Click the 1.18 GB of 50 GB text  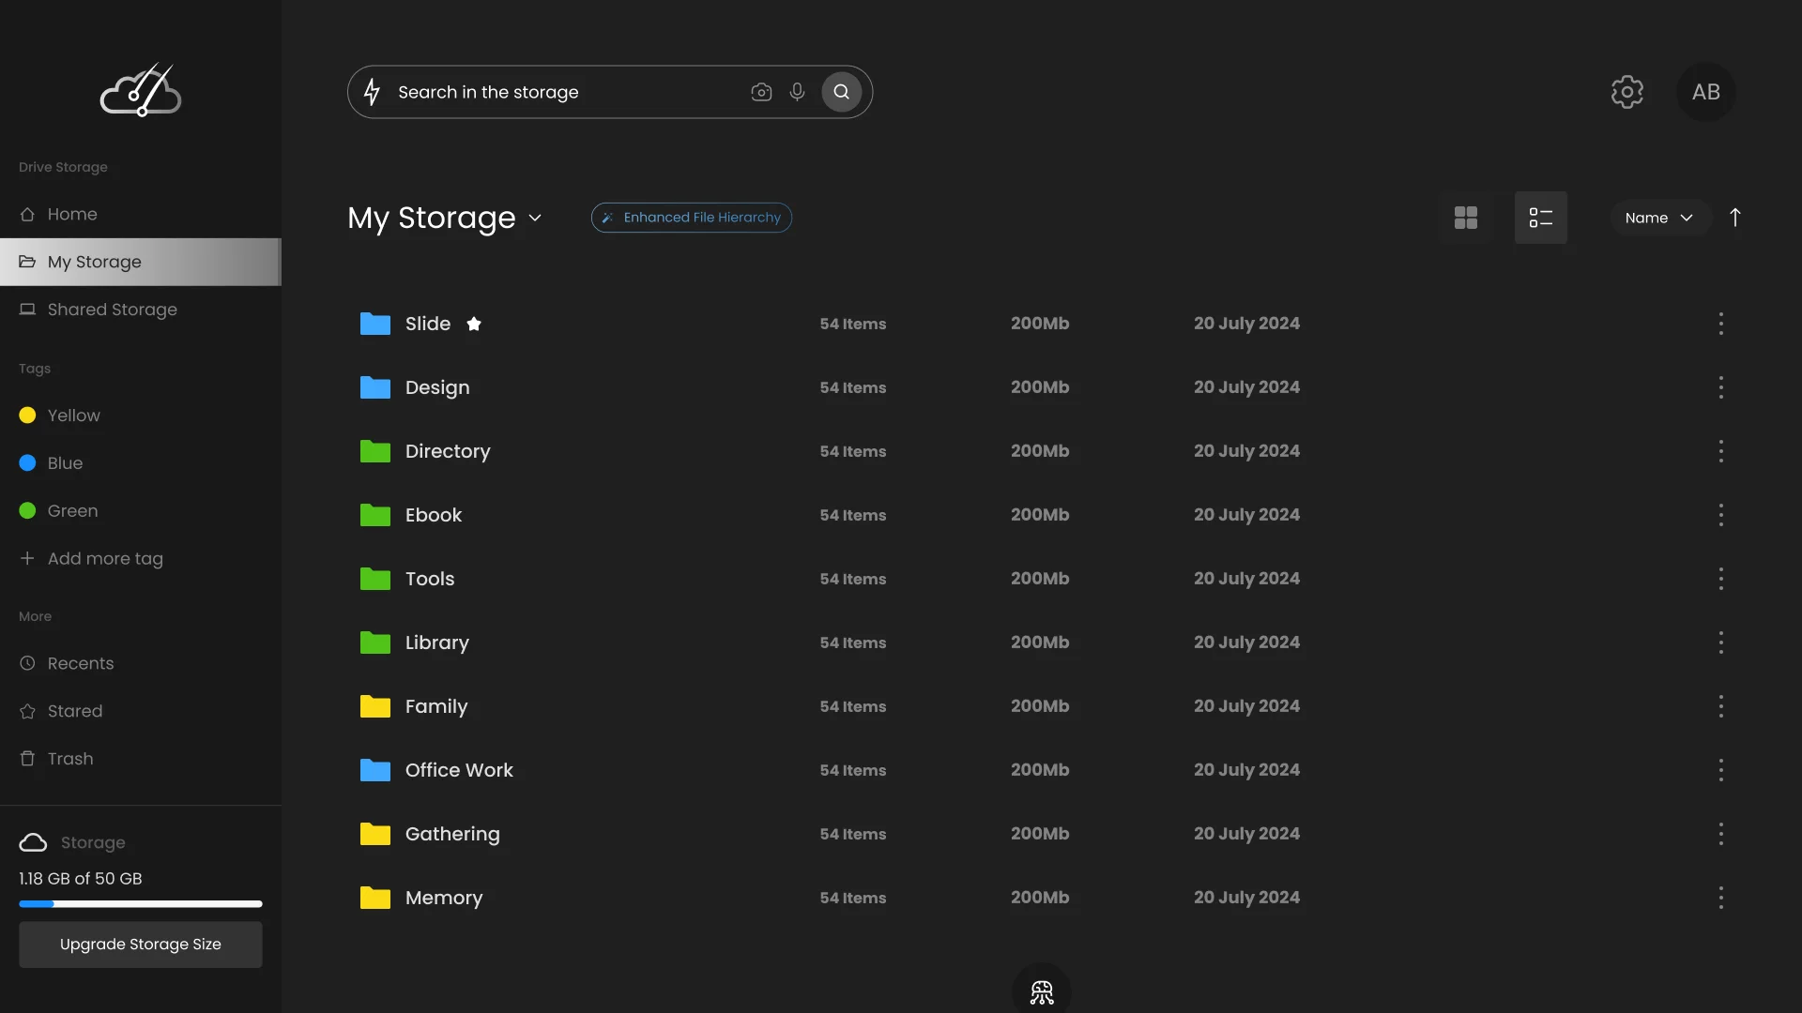point(81,879)
